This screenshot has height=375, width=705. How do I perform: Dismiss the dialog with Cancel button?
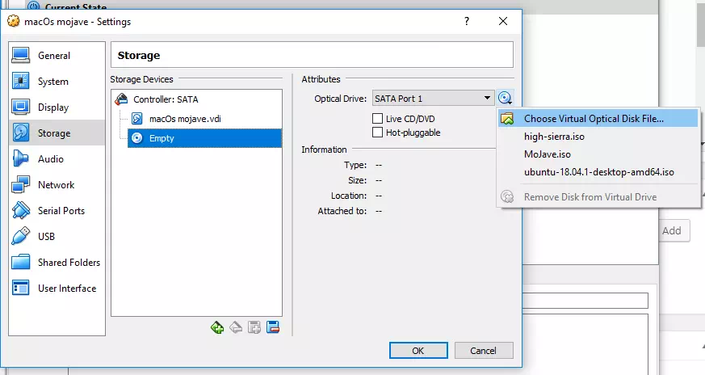pos(484,351)
